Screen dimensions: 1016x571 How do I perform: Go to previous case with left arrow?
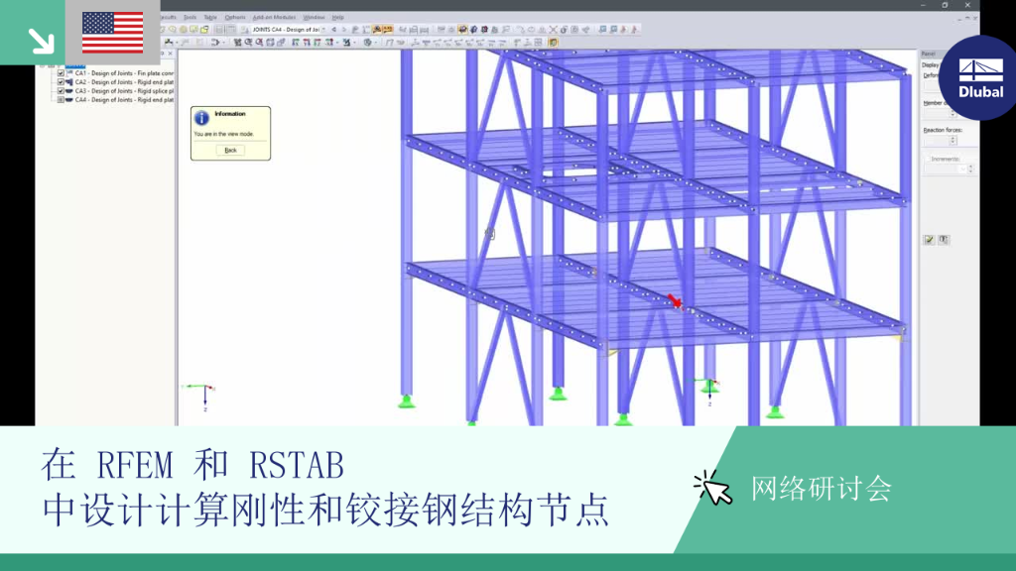(334, 30)
